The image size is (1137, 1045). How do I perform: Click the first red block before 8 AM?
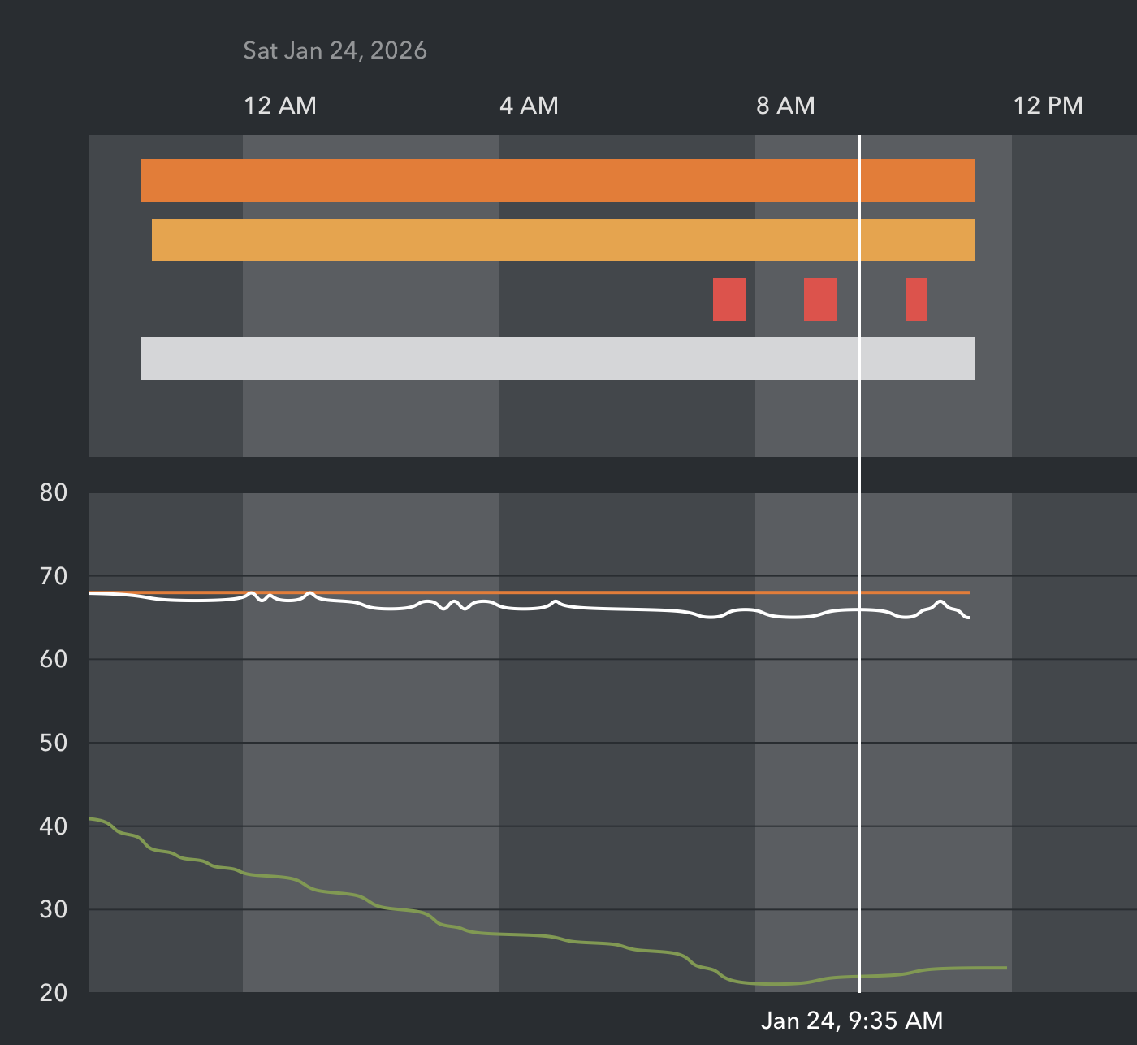[728, 299]
